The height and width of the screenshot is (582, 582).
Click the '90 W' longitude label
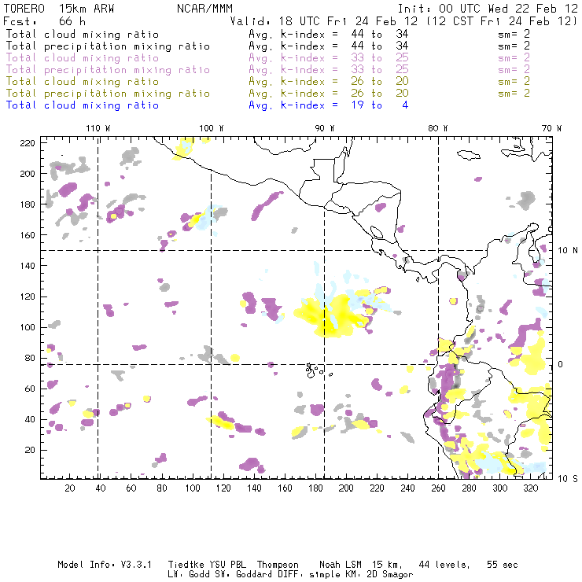(325, 128)
